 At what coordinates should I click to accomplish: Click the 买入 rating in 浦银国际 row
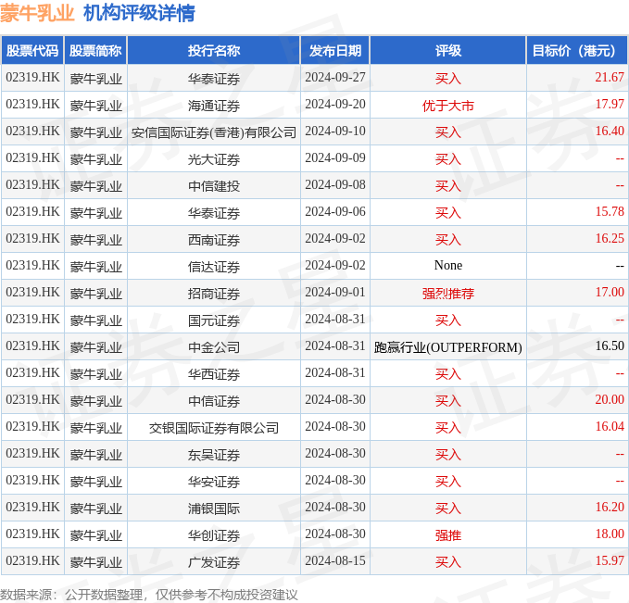(447, 509)
